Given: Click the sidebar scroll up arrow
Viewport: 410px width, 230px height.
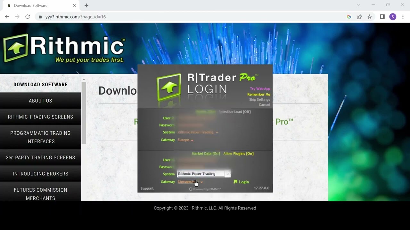Looking at the screenshot, I should pyautogui.click(x=84, y=79).
